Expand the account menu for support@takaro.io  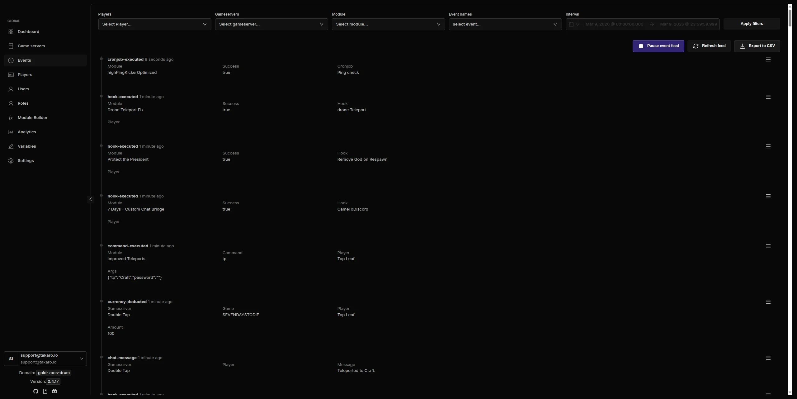[81, 359]
